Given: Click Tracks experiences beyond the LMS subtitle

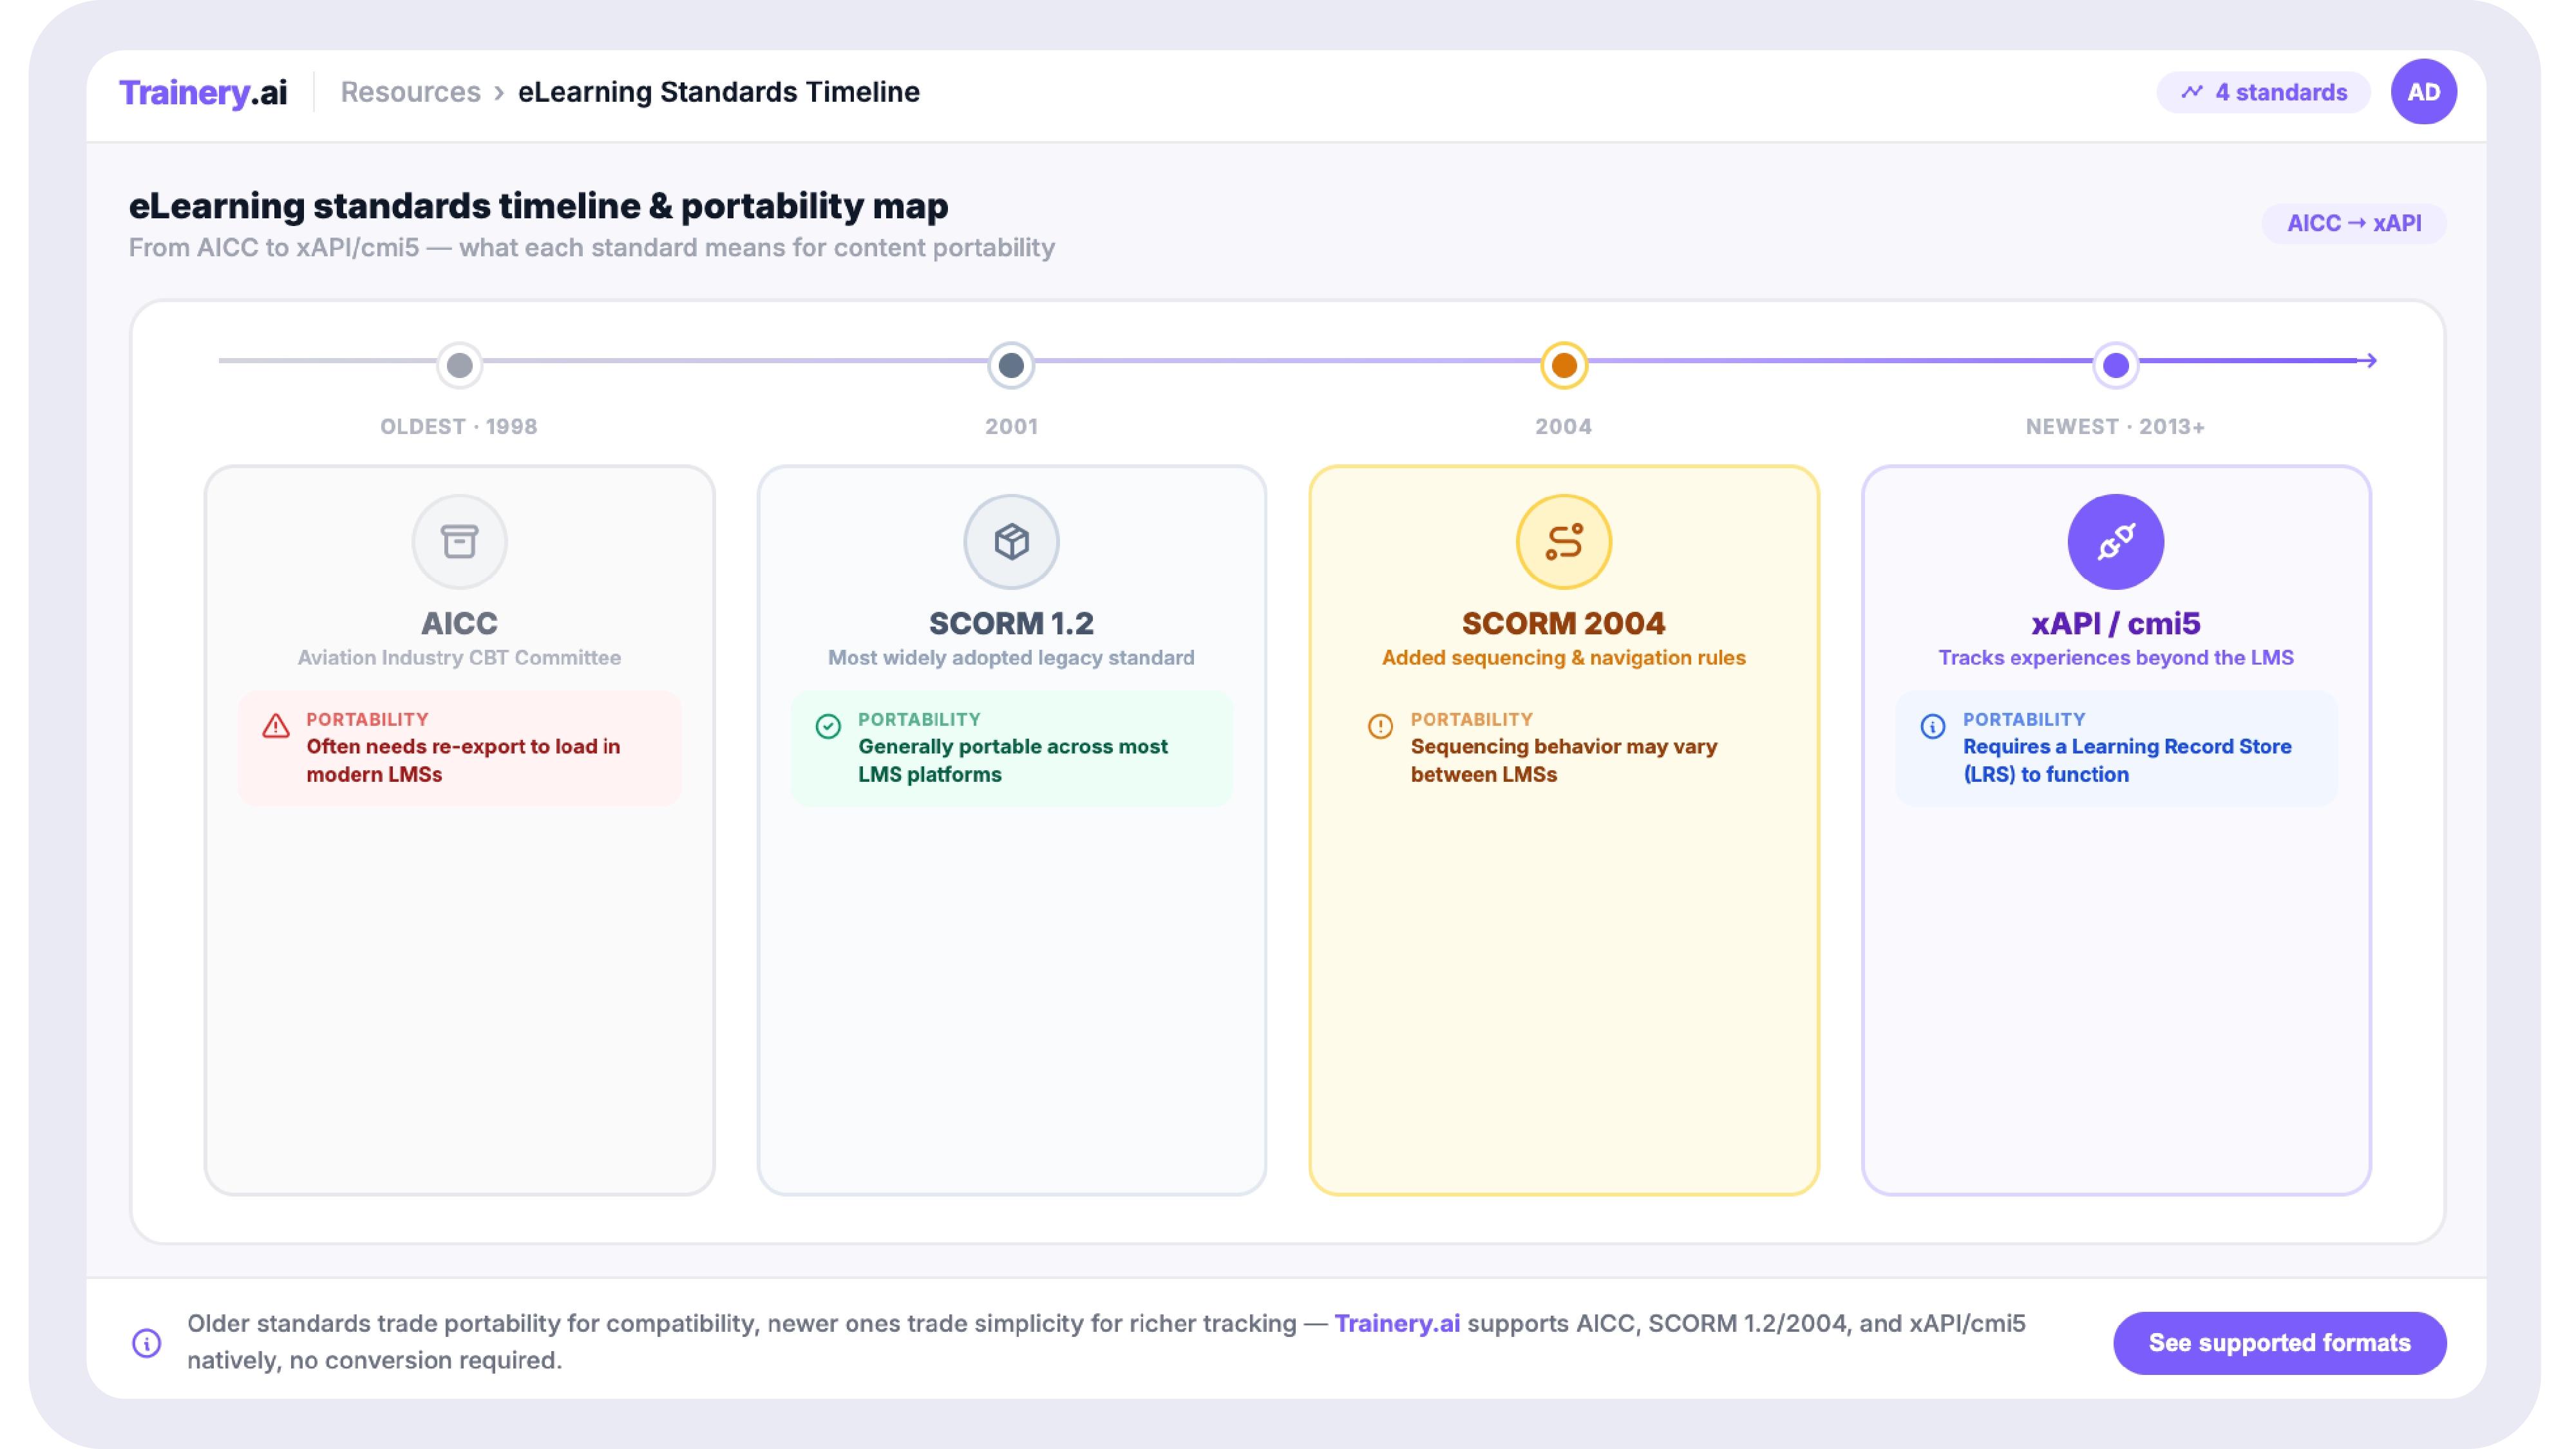Looking at the screenshot, I should [2116, 658].
